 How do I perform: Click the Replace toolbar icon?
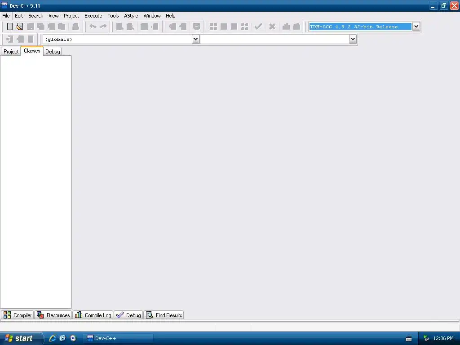130,27
